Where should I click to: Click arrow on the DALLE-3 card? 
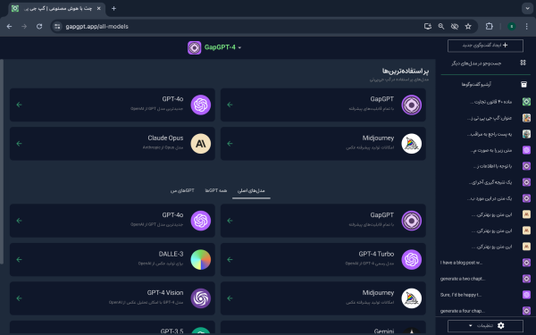pos(19,259)
